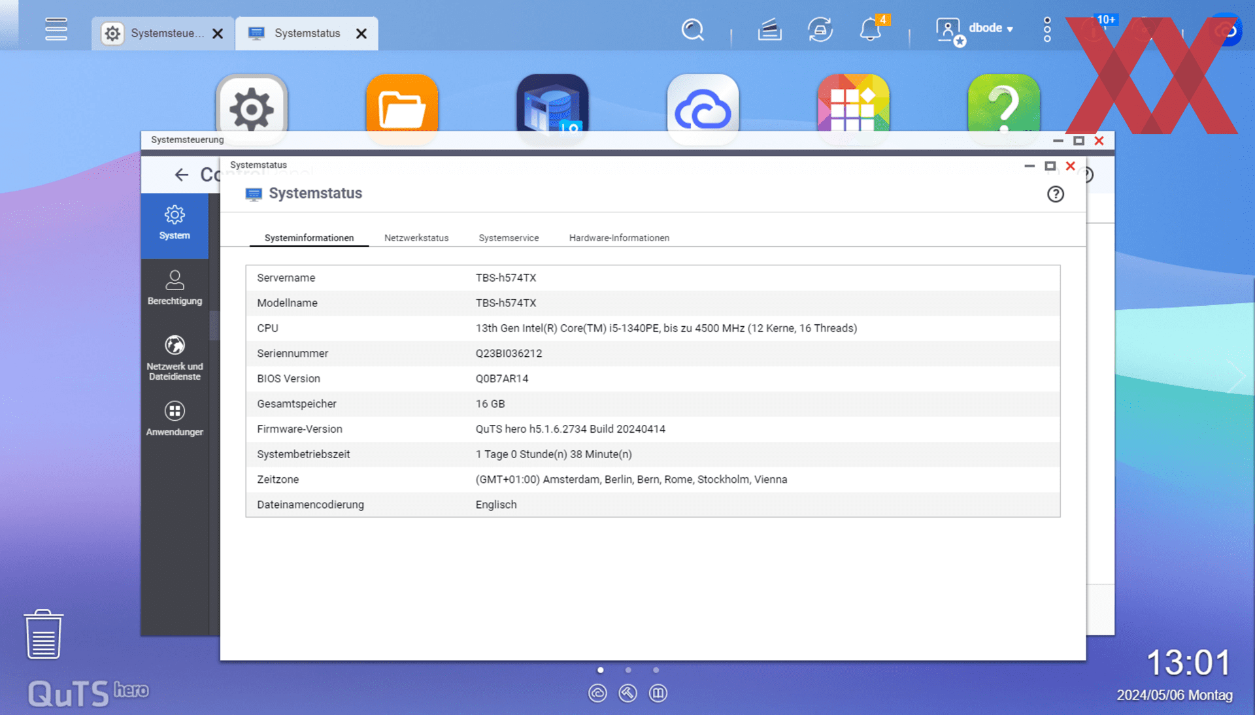
Task: Click the feedback bottom dock icon
Action: click(658, 693)
